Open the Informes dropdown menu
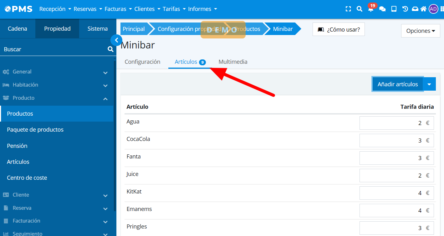The width and height of the screenshot is (444, 236). [202, 9]
